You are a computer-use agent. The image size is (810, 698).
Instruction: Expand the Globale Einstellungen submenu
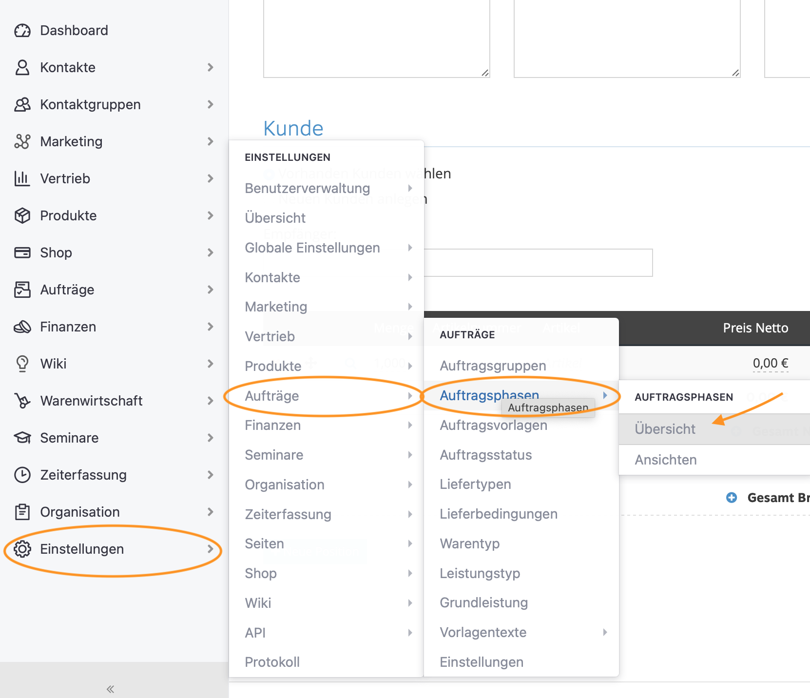tap(409, 248)
